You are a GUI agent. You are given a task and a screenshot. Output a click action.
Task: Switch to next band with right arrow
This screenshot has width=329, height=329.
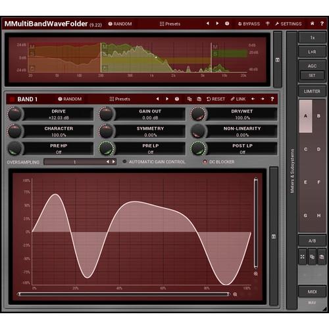(263, 99)
